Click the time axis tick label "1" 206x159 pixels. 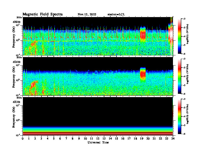coord(29,139)
